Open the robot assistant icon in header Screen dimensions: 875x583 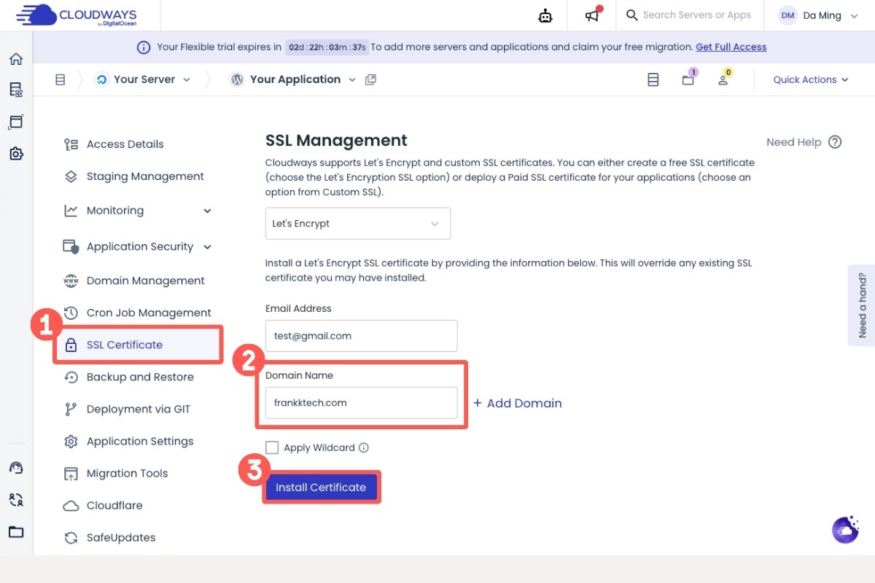point(545,15)
